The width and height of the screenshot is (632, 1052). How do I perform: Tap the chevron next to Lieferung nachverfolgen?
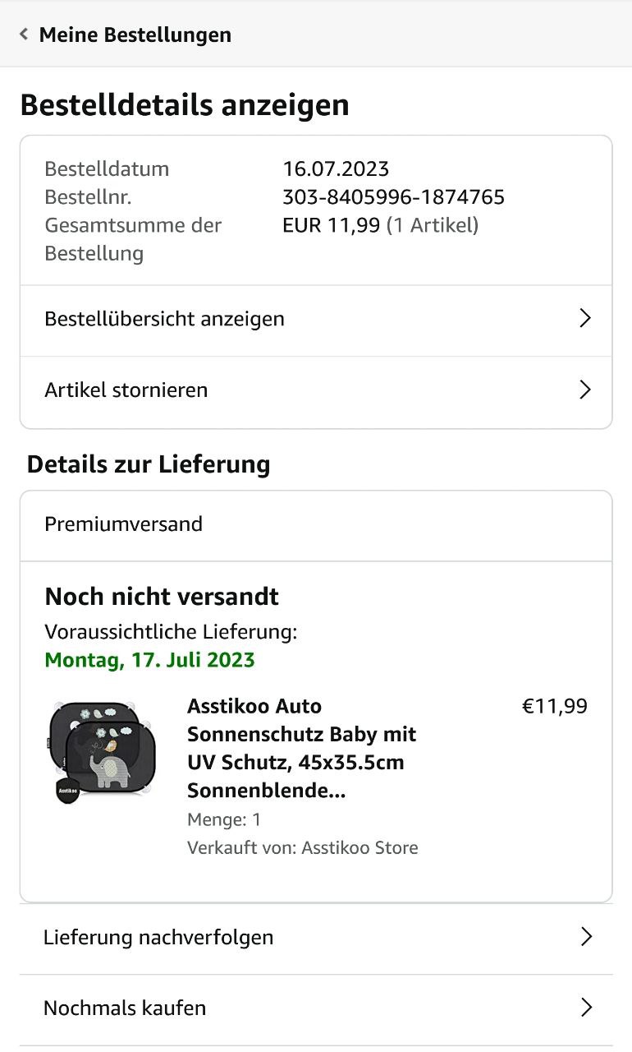(586, 937)
